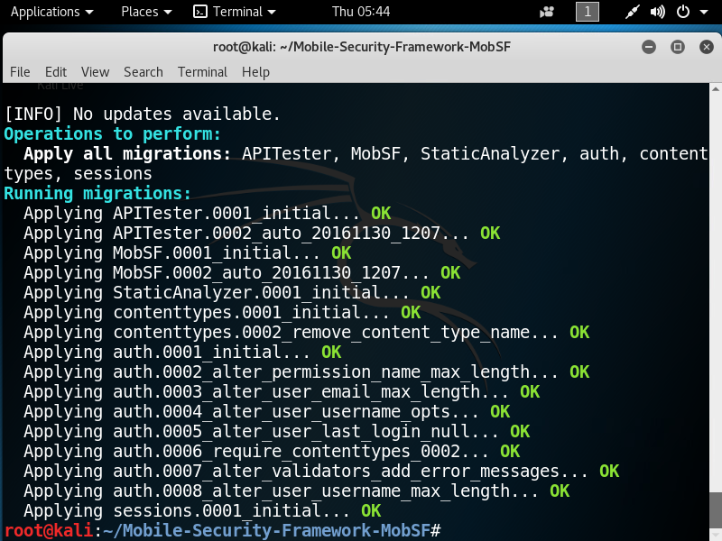Click 'Apply all migrations:' text

click(x=127, y=153)
